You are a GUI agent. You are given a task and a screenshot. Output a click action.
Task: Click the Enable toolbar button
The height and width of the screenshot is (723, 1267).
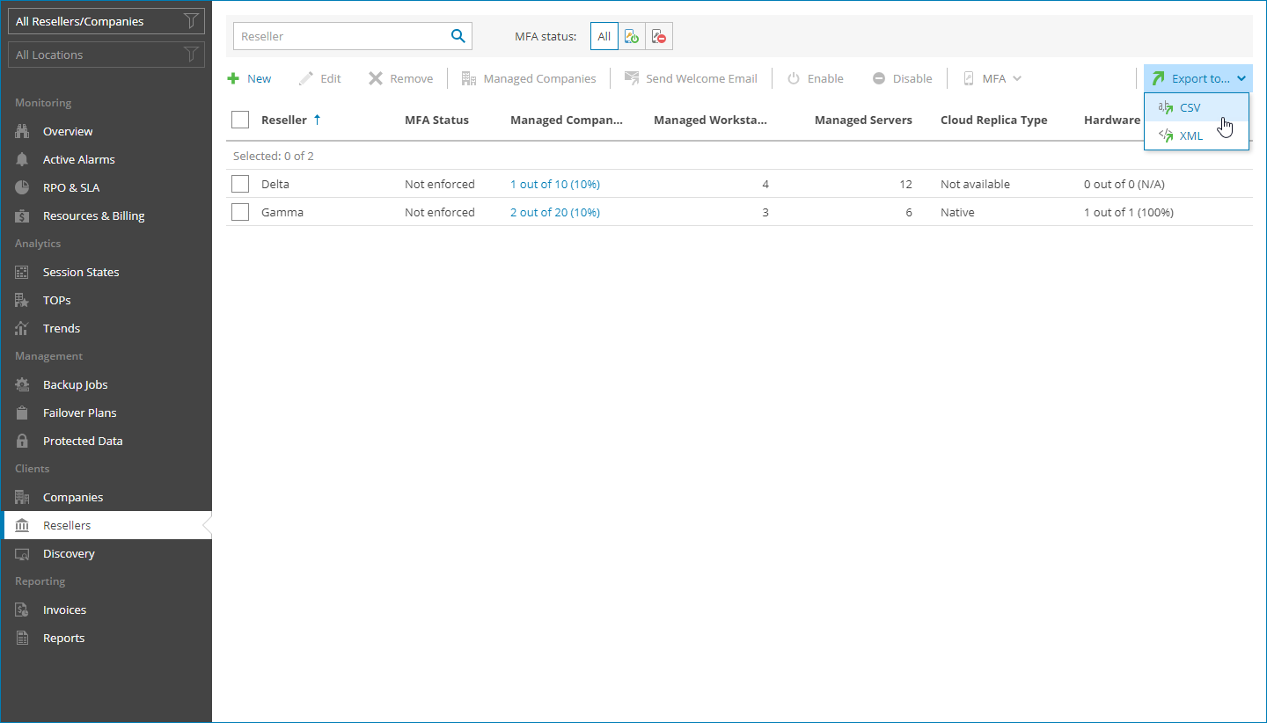click(x=816, y=78)
